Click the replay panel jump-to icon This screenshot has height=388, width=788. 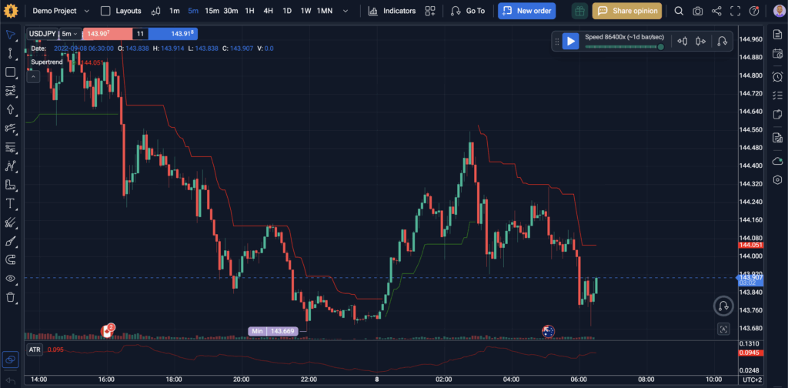(x=722, y=42)
